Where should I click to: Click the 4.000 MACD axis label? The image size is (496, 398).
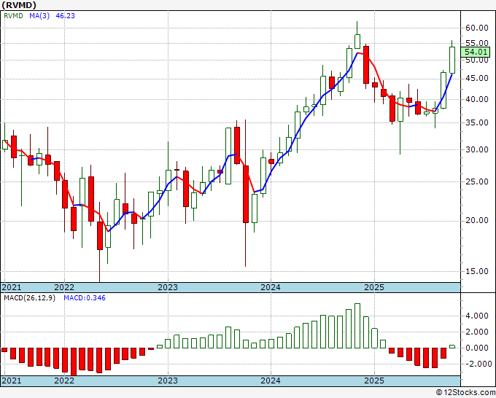click(x=477, y=316)
